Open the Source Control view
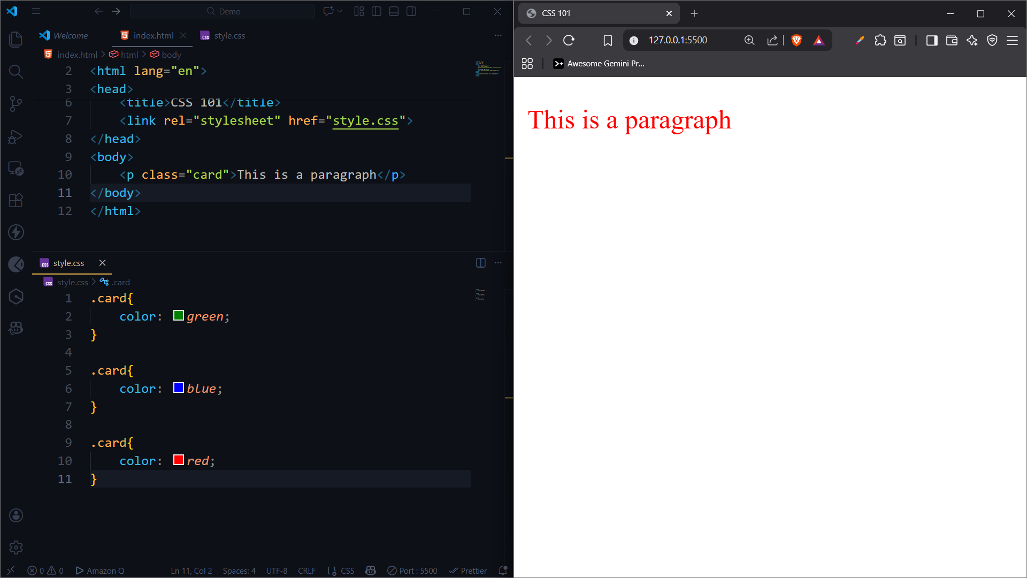Screen dimensions: 1027x578 coord(16,104)
